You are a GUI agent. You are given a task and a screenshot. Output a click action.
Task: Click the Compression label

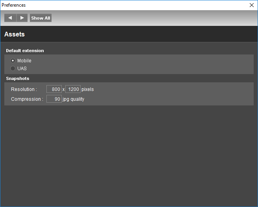pyautogui.click(x=27, y=99)
